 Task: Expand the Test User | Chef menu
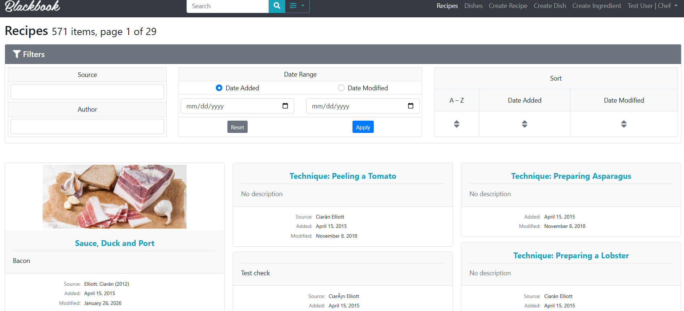(x=653, y=6)
